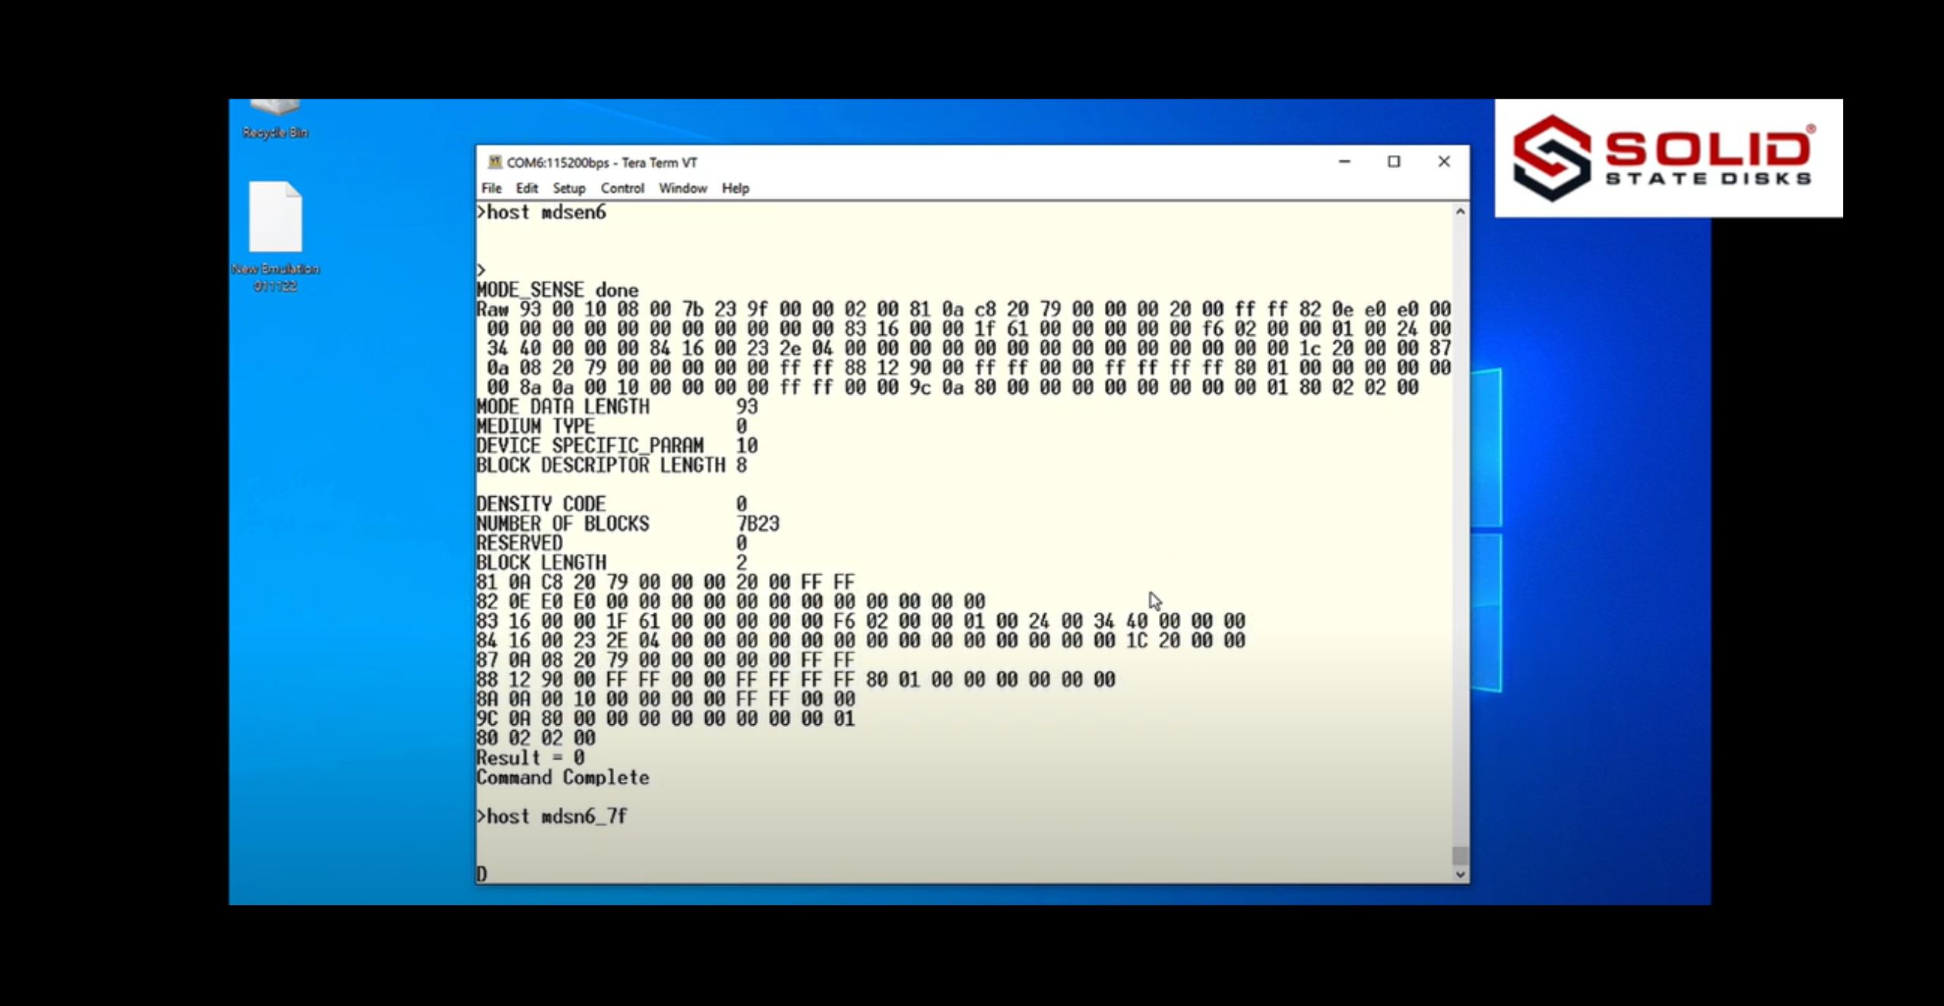Click the 'MEDIUM TYPE' row
The image size is (1944, 1006).
[612, 426]
